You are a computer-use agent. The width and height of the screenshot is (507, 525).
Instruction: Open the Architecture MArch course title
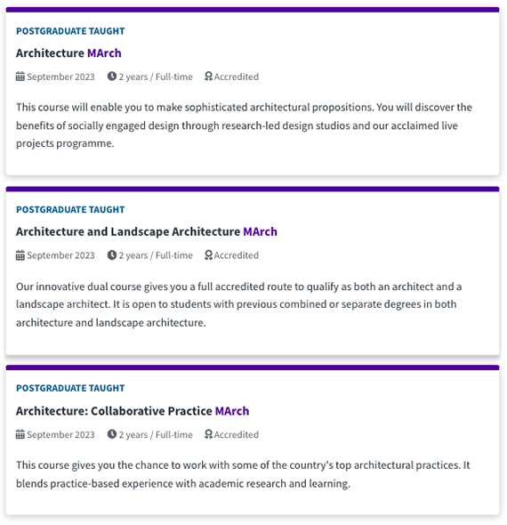tap(68, 52)
